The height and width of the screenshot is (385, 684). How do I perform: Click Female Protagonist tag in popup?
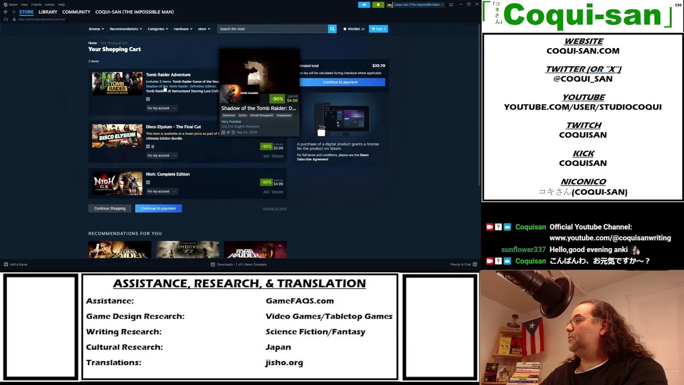(261, 115)
